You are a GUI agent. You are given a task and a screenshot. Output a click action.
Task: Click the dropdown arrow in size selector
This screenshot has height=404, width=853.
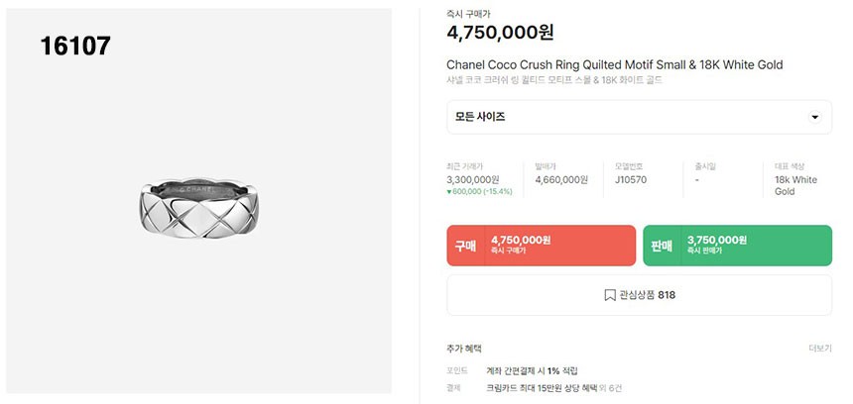coord(815,117)
